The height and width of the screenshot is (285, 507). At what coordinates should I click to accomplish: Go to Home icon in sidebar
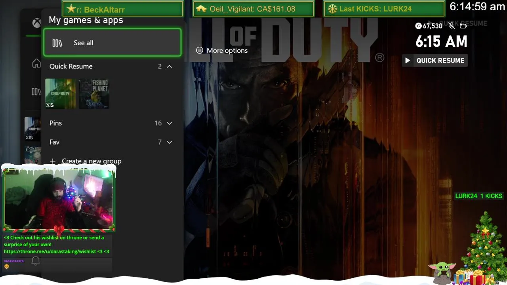click(36, 63)
